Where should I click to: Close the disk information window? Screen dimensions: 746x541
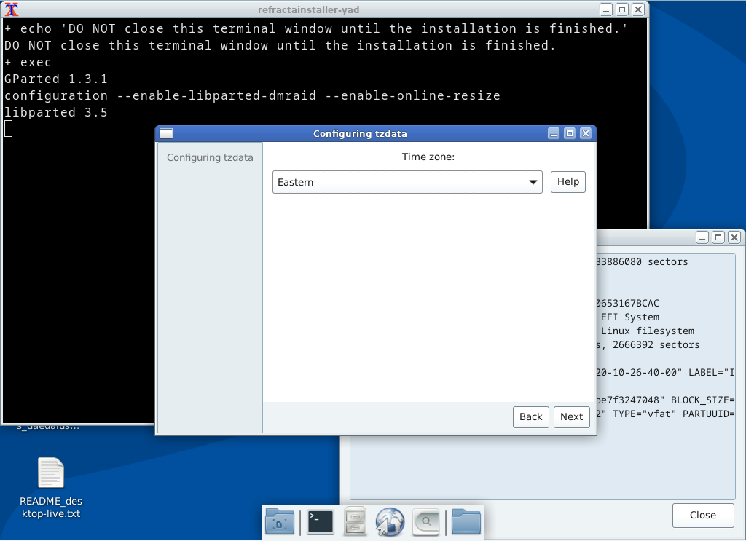(702, 515)
